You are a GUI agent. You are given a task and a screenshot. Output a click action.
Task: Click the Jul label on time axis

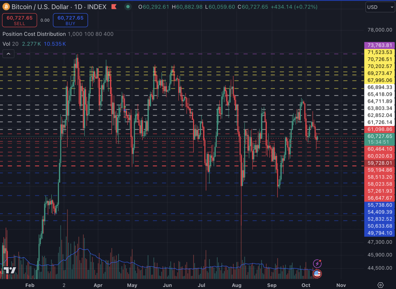pyautogui.click(x=201, y=285)
